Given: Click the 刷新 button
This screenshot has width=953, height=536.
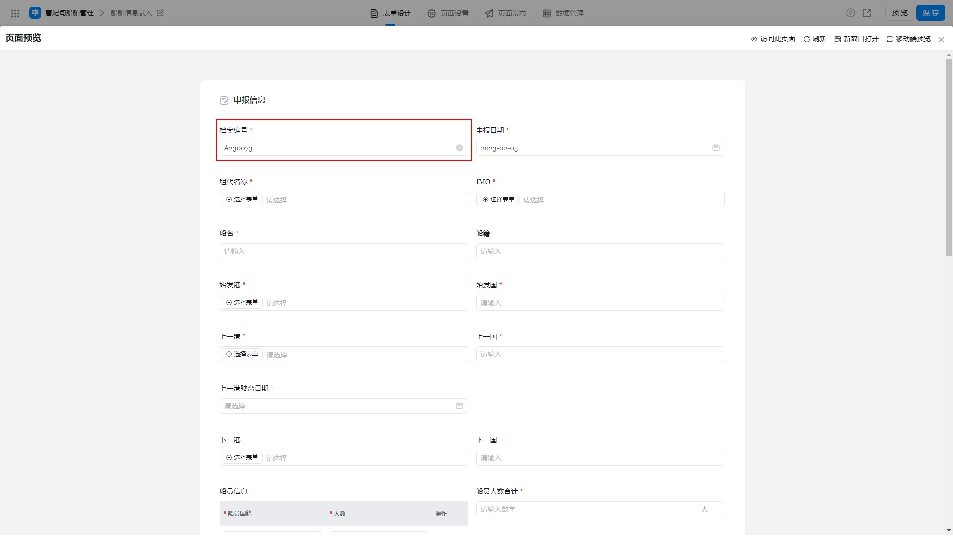Looking at the screenshot, I should click(815, 39).
